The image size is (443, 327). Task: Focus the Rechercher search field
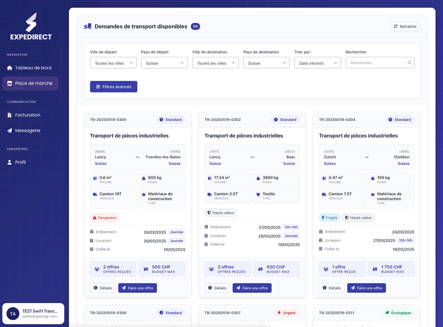(x=380, y=63)
